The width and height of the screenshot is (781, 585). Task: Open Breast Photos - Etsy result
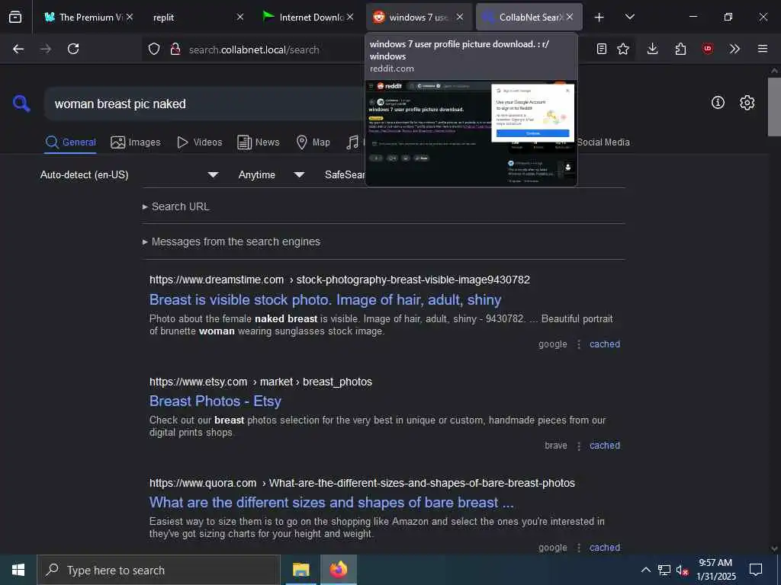pyautogui.click(x=215, y=401)
